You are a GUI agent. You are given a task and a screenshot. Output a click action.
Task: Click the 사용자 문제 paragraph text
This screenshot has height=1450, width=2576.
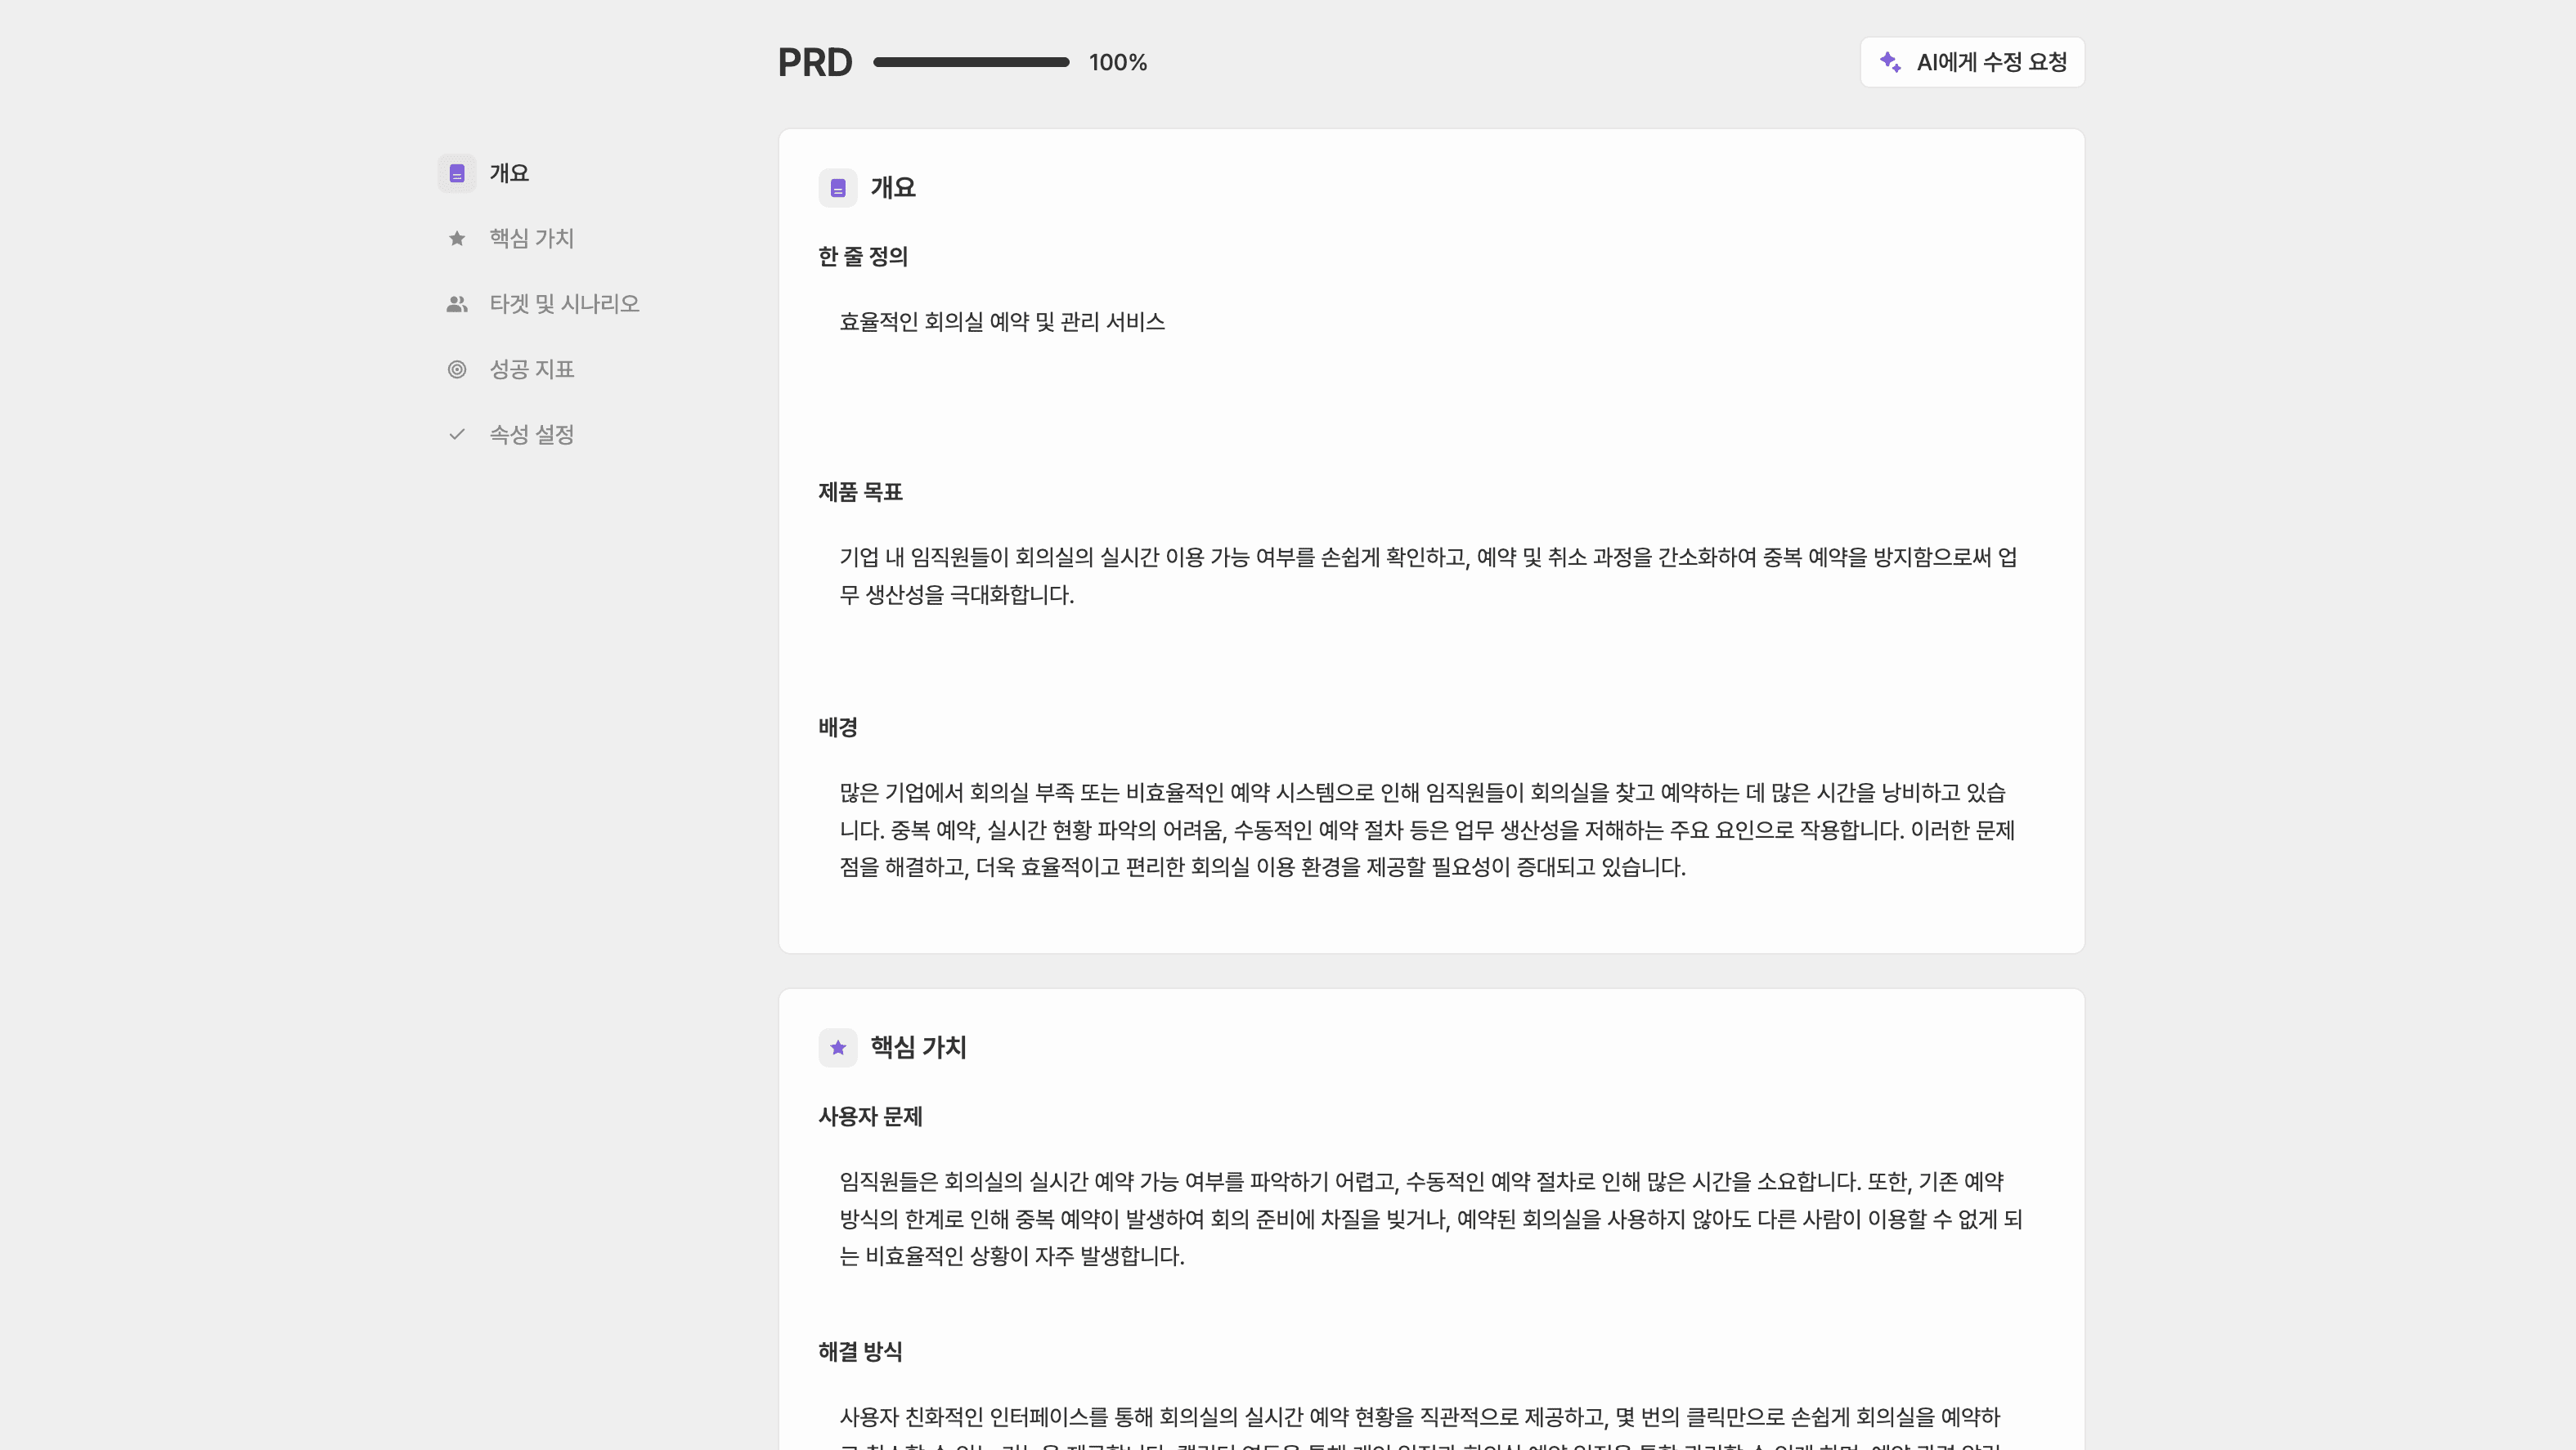click(1430, 1218)
